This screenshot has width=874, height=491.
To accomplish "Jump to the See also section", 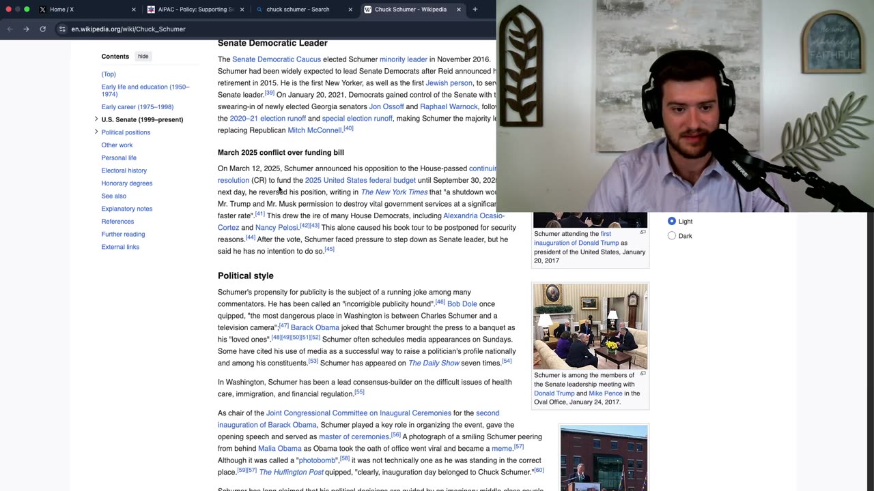I will 113,196.
